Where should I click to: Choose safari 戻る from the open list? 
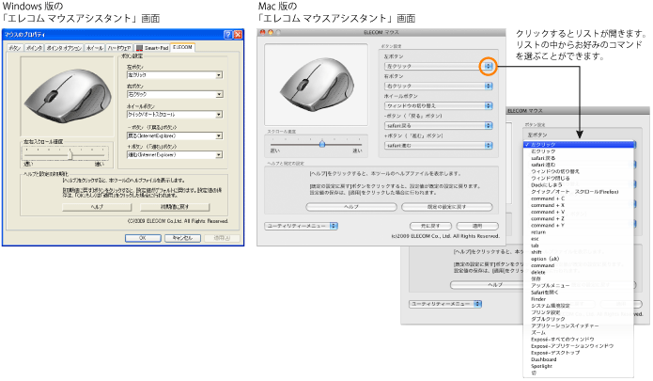pos(579,158)
